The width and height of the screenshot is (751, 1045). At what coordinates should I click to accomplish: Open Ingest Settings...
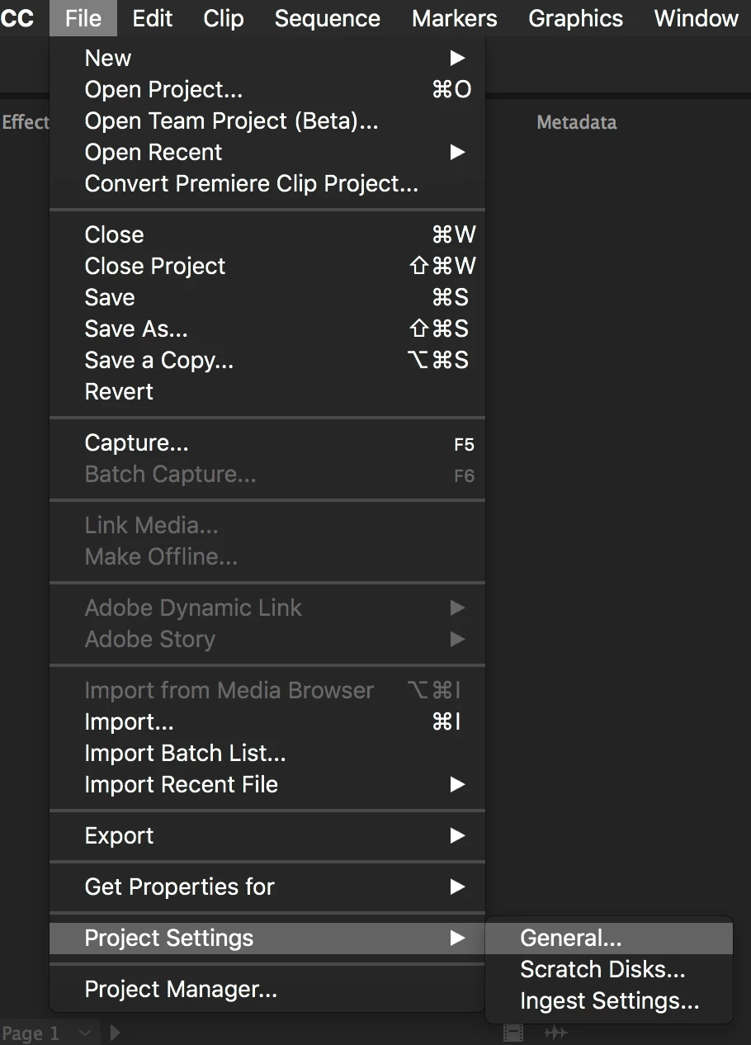609,1000
